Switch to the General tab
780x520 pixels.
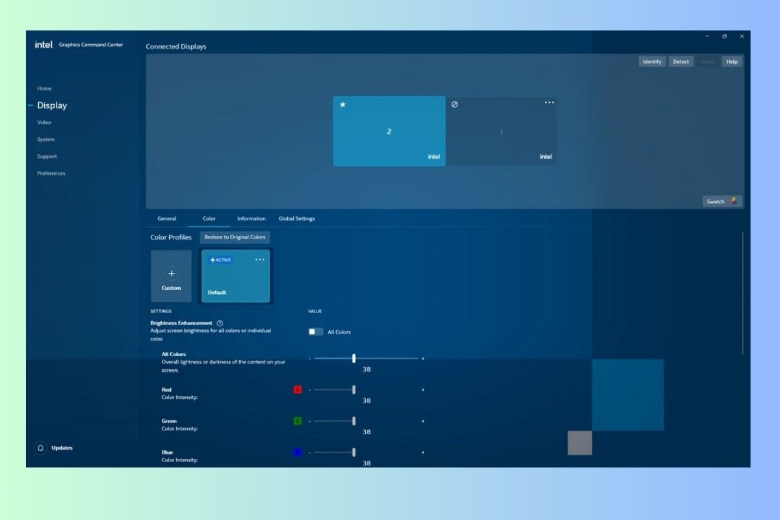[x=167, y=218]
